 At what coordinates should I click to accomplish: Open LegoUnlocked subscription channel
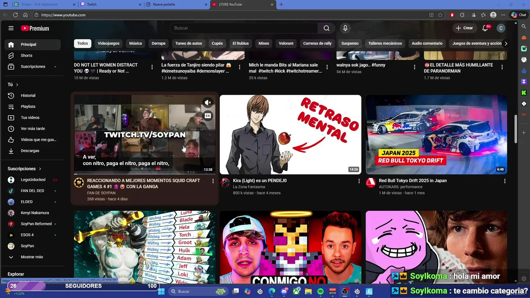pos(32,180)
